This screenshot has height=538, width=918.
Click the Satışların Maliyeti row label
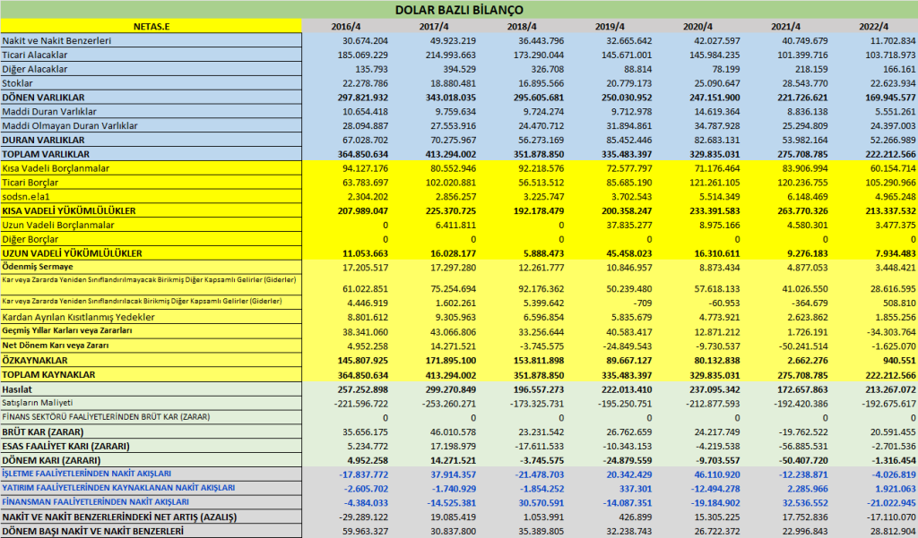click(38, 402)
